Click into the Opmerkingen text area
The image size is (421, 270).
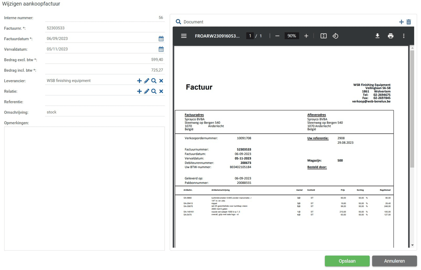click(84, 188)
